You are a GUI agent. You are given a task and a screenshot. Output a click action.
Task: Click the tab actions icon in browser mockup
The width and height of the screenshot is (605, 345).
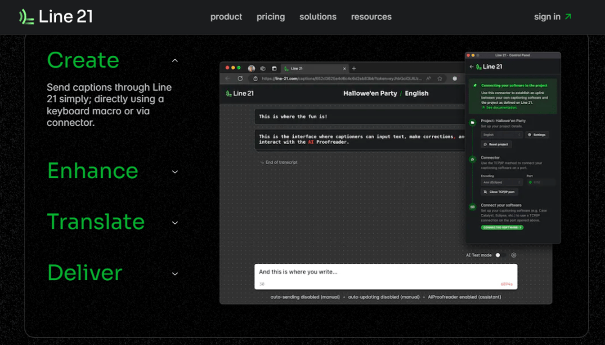[274, 69]
